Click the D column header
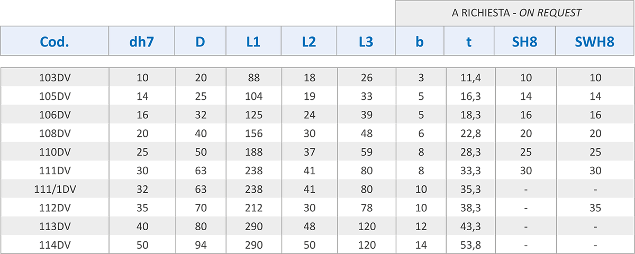Screen dimensions: 635x254 tap(200, 41)
